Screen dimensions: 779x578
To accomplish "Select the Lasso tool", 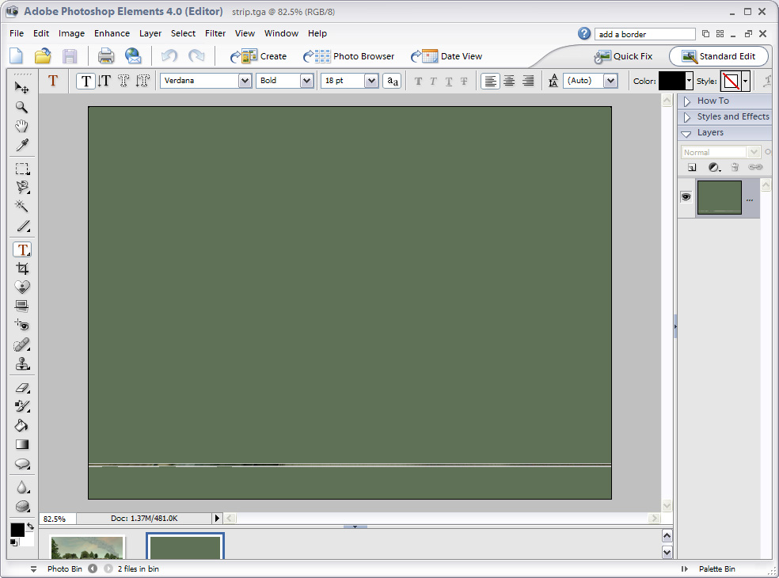I will 22,188.
